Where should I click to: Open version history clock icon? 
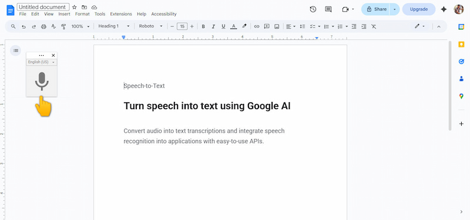pos(313,9)
